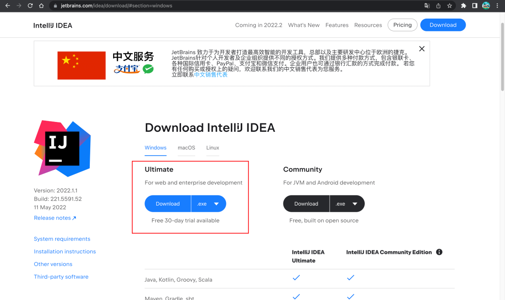Image resolution: width=505 pixels, height=300 pixels.
Task: Click the info icon beside Community Edition
Action: (x=439, y=252)
